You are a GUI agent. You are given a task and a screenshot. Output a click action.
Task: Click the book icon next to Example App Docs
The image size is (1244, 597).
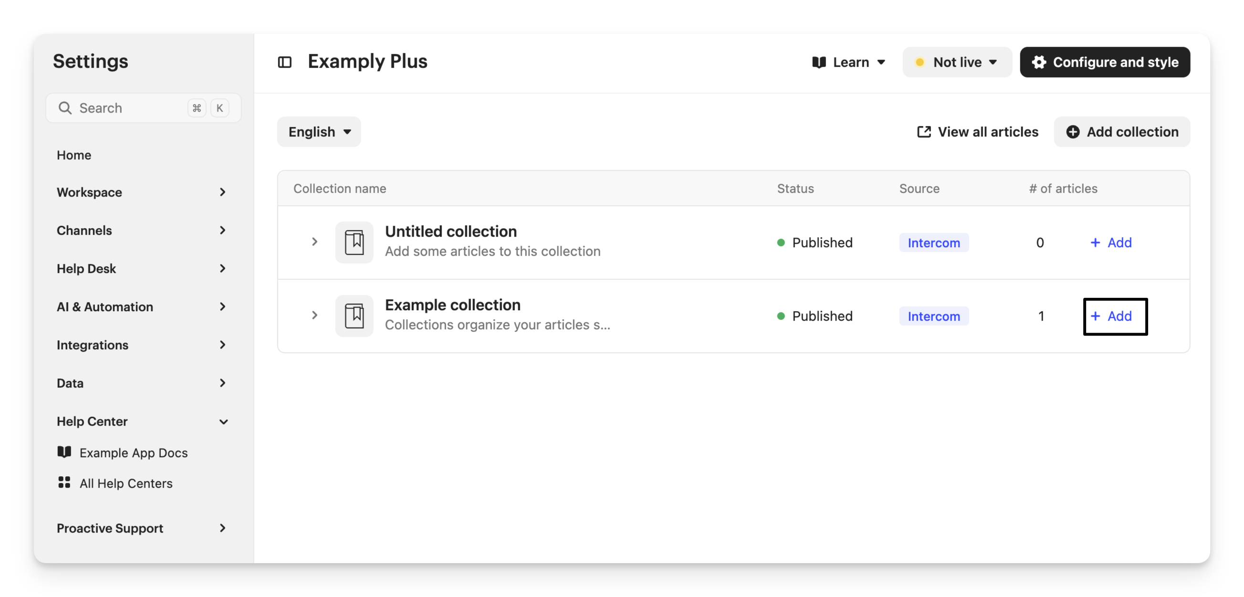[64, 452]
